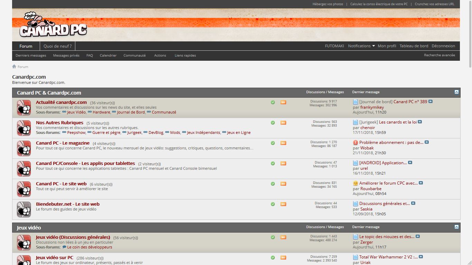Viewport: 472px width, 265px height.
Task: Click RSS icon for Canard PC - Le site web
Action: pos(283,184)
